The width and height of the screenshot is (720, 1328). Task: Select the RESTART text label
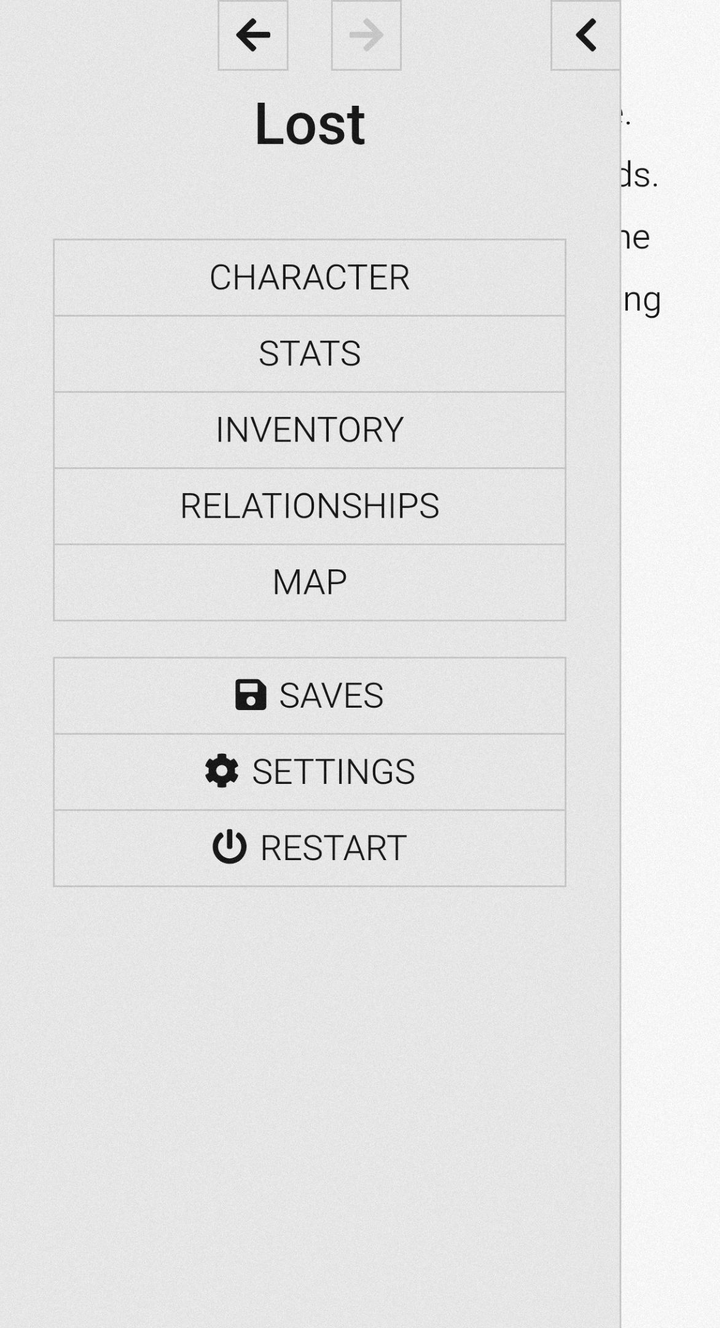[x=334, y=848]
